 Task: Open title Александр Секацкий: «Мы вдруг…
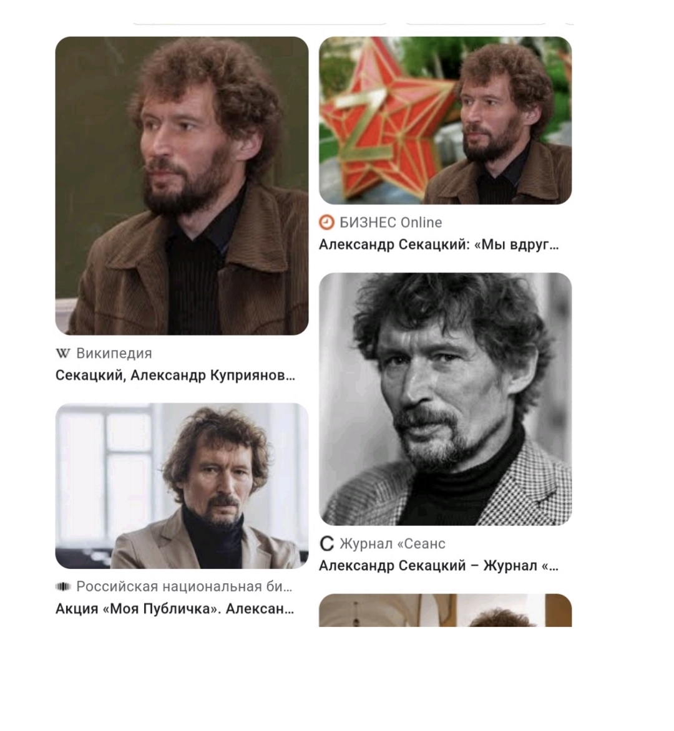pyautogui.click(x=439, y=244)
